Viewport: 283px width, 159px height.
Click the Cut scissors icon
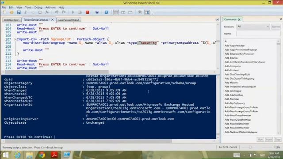26,12
